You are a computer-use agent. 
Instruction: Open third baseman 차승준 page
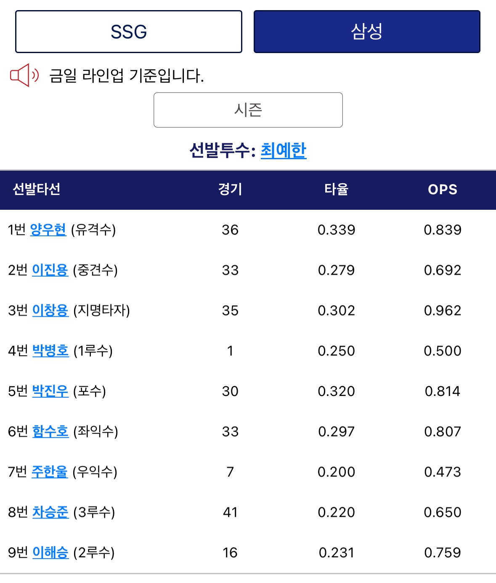tap(50, 512)
